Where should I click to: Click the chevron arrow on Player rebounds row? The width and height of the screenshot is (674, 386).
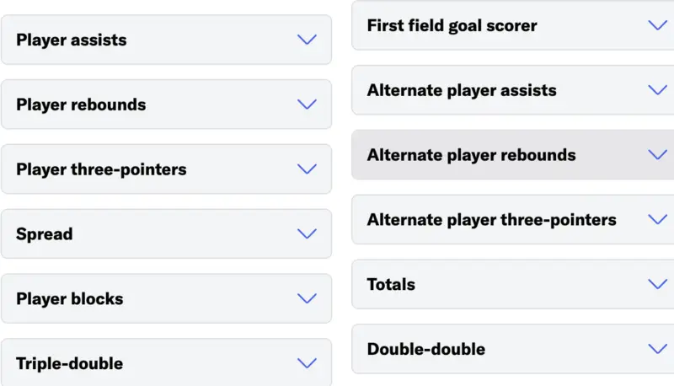pos(307,105)
